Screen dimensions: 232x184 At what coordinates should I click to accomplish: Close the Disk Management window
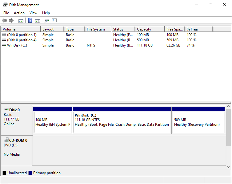224,5
